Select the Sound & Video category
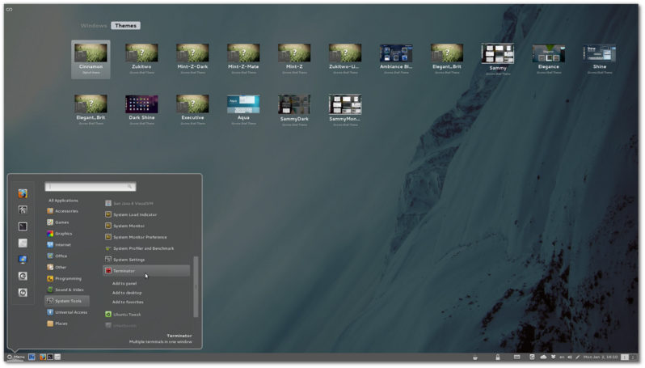Image resolution: width=645 pixels, height=368 pixels. click(x=69, y=290)
